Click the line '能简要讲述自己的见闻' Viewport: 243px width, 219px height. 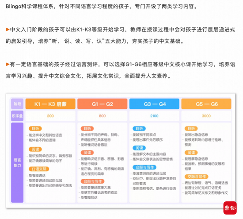(x=45, y=181)
